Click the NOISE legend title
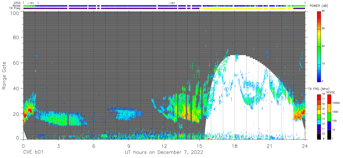 [331, 92]
